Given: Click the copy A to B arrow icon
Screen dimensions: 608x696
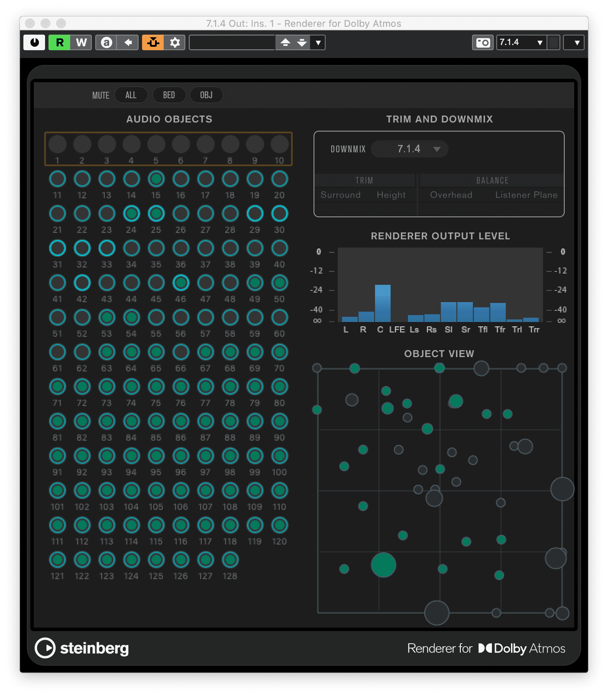Looking at the screenshot, I should [x=128, y=42].
